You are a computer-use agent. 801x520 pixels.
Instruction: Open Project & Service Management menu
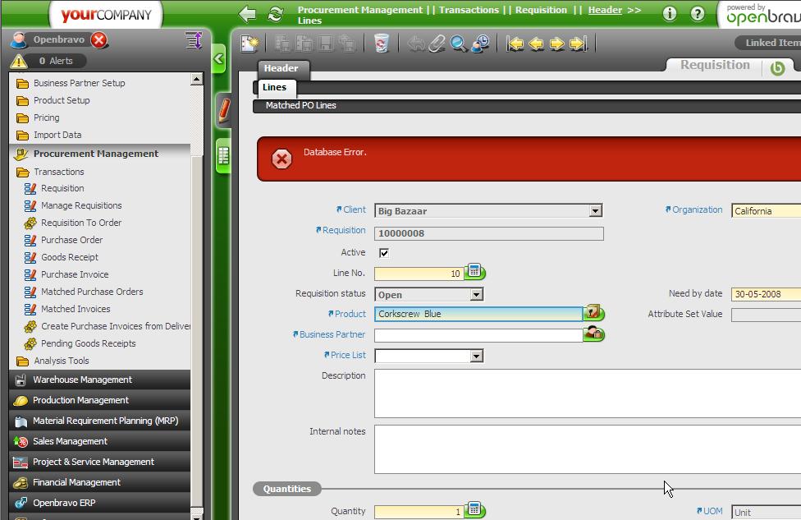99,462
